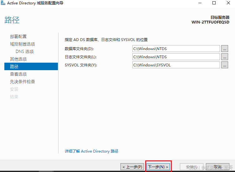The height and width of the screenshot is (172, 235).
Task: Select the highlighted 路径 step
Action: tap(31, 66)
